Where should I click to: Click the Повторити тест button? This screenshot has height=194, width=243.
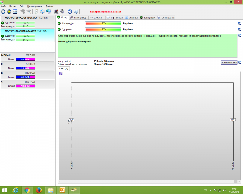pos(229,62)
